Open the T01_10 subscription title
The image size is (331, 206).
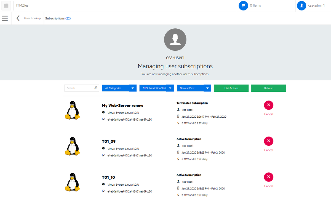(x=108, y=177)
